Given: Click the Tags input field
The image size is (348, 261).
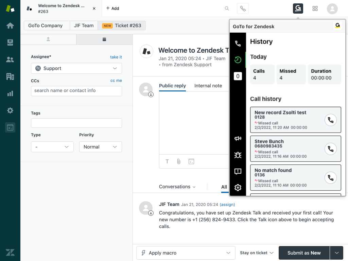Looking at the screenshot, I should click(76, 123).
